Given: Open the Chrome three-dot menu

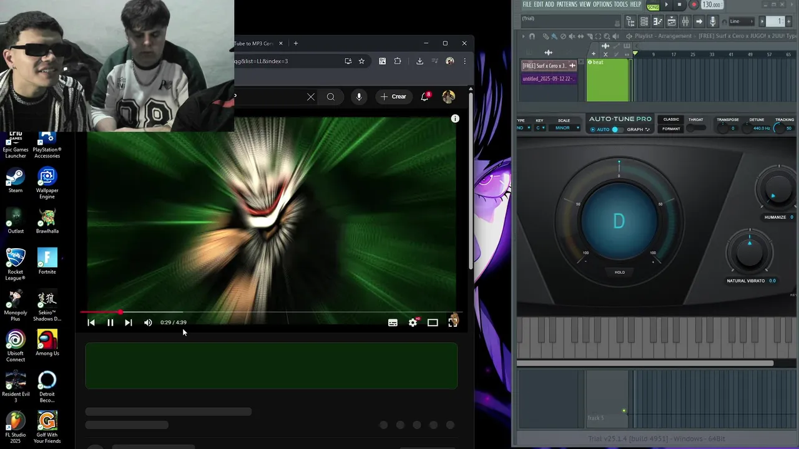Looking at the screenshot, I should (x=464, y=61).
